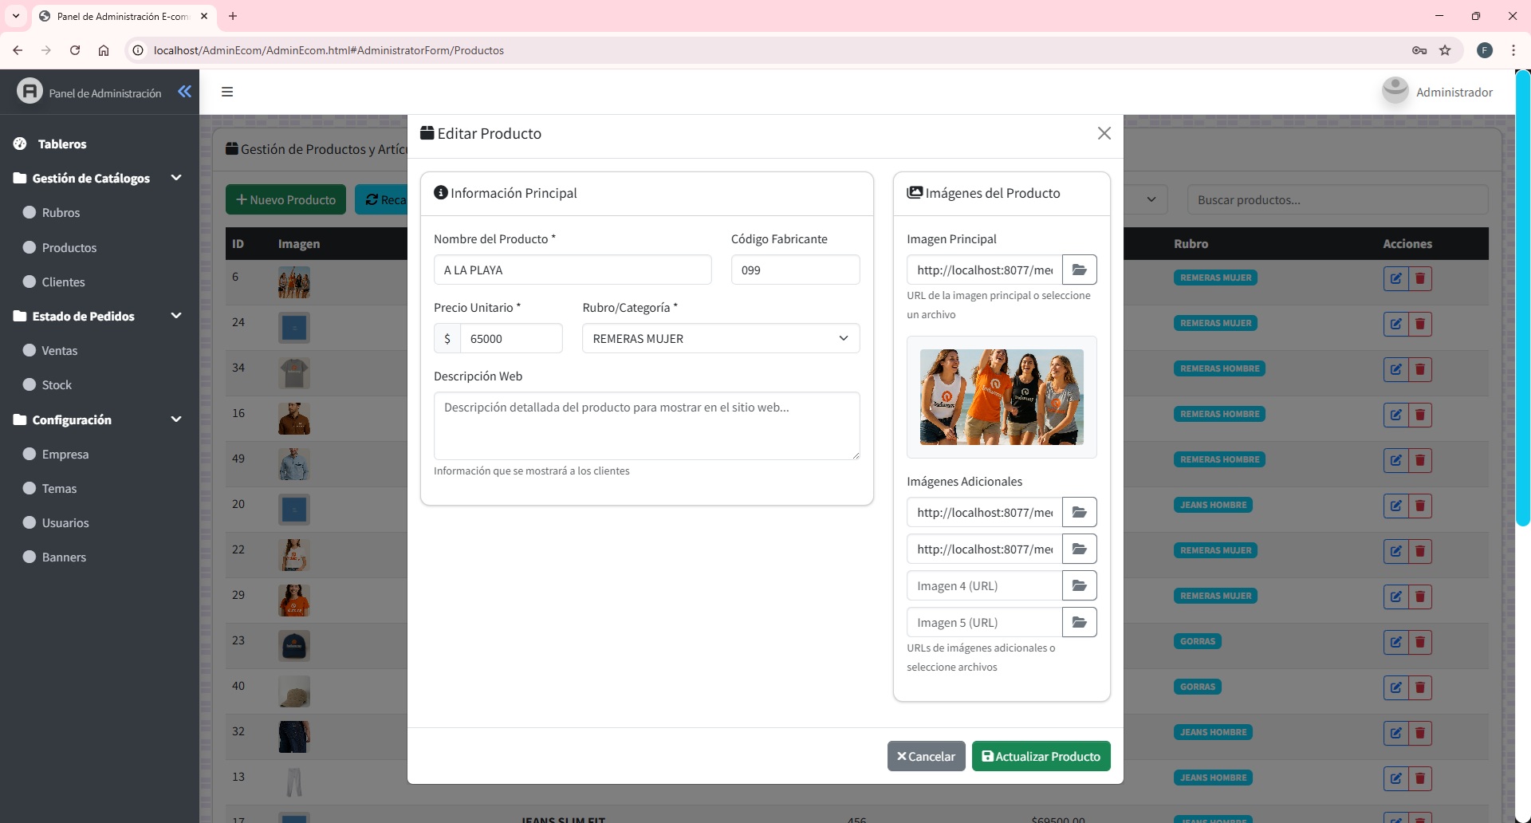
Task: Close the Editar Producto dialog
Action: click(x=1104, y=133)
